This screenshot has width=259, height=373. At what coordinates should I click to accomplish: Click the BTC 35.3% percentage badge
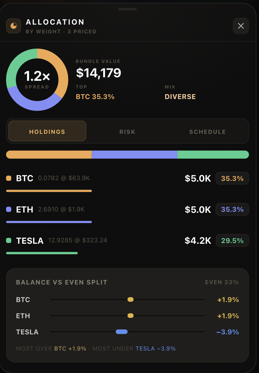pyautogui.click(x=232, y=178)
